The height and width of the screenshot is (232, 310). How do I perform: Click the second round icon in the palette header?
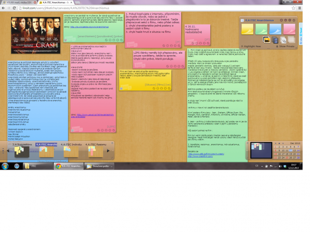[x=285, y=20]
